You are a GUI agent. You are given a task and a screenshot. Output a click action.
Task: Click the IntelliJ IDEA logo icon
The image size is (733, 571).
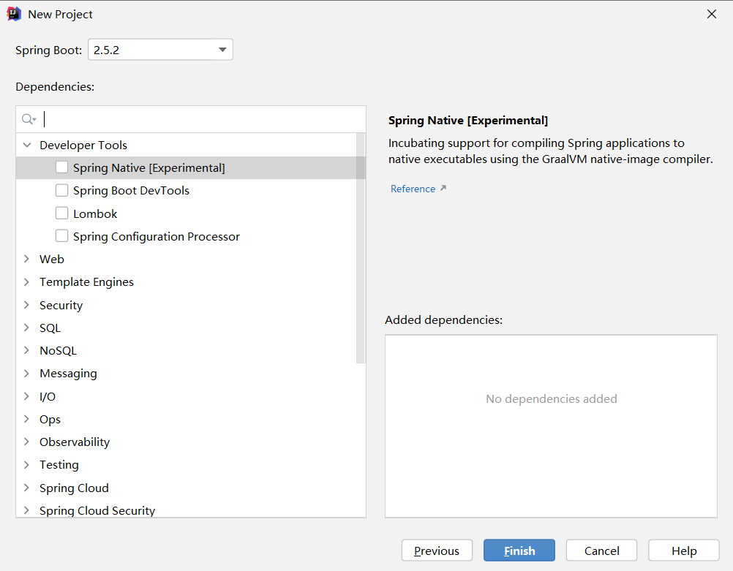click(14, 14)
